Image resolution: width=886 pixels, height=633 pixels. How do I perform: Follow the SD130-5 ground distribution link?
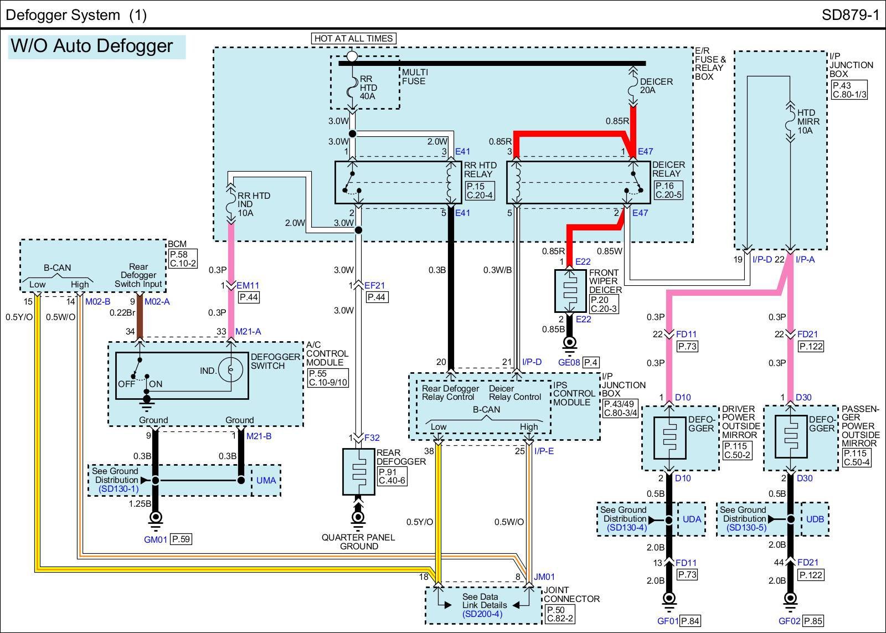(746, 528)
